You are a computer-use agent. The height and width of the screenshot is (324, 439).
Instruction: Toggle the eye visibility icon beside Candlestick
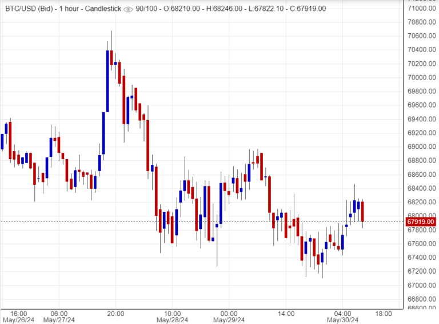click(128, 9)
